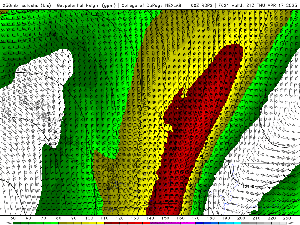
Task: Click the colorbar value label 70
Action: coord(43,218)
